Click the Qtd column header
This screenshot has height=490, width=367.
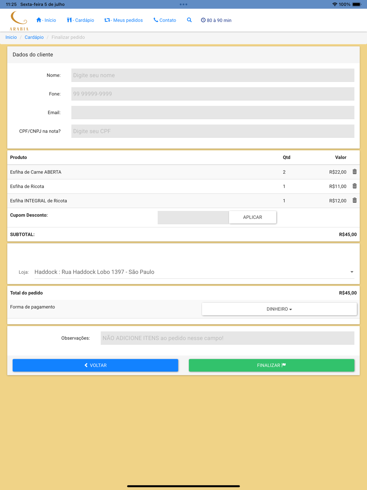pos(287,157)
